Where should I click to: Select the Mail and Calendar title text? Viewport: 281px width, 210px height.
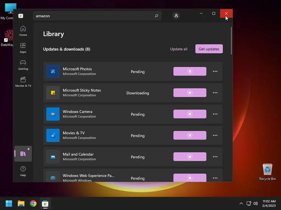coord(78,154)
